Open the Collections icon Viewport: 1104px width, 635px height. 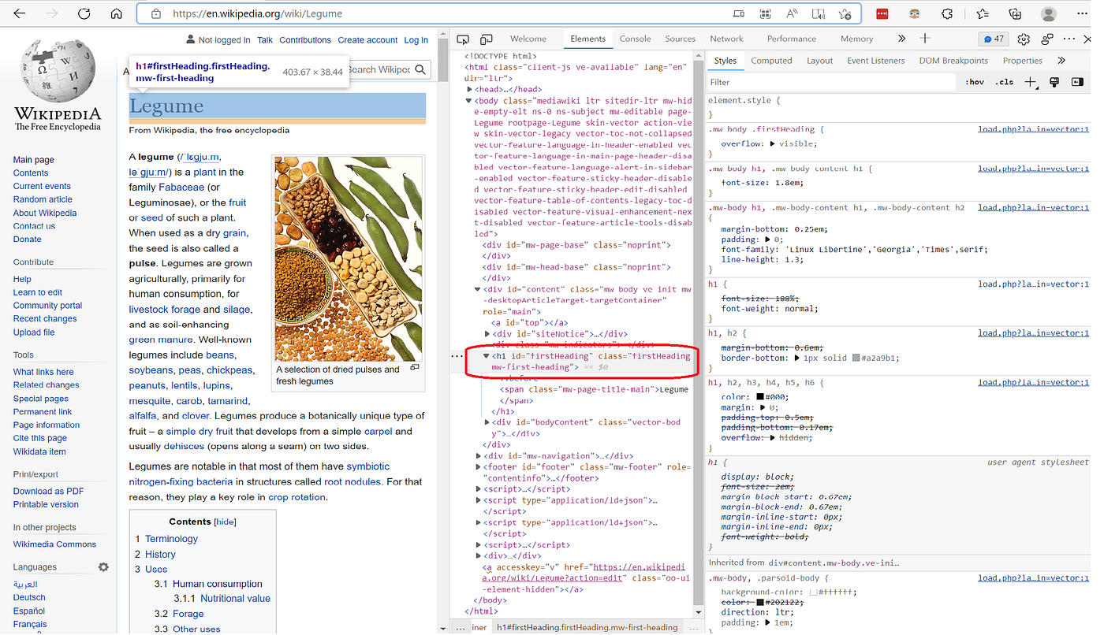[x=1015, y=13]
